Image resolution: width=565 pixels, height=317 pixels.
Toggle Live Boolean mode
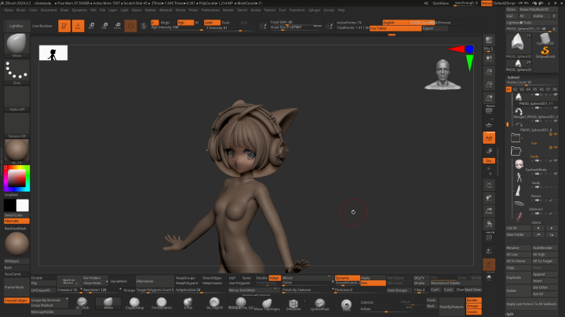(x=43, y=26)
